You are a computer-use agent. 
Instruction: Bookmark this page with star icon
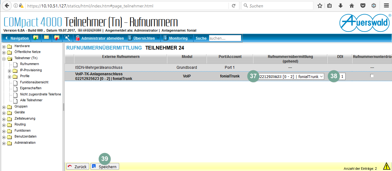coord(320,6)
